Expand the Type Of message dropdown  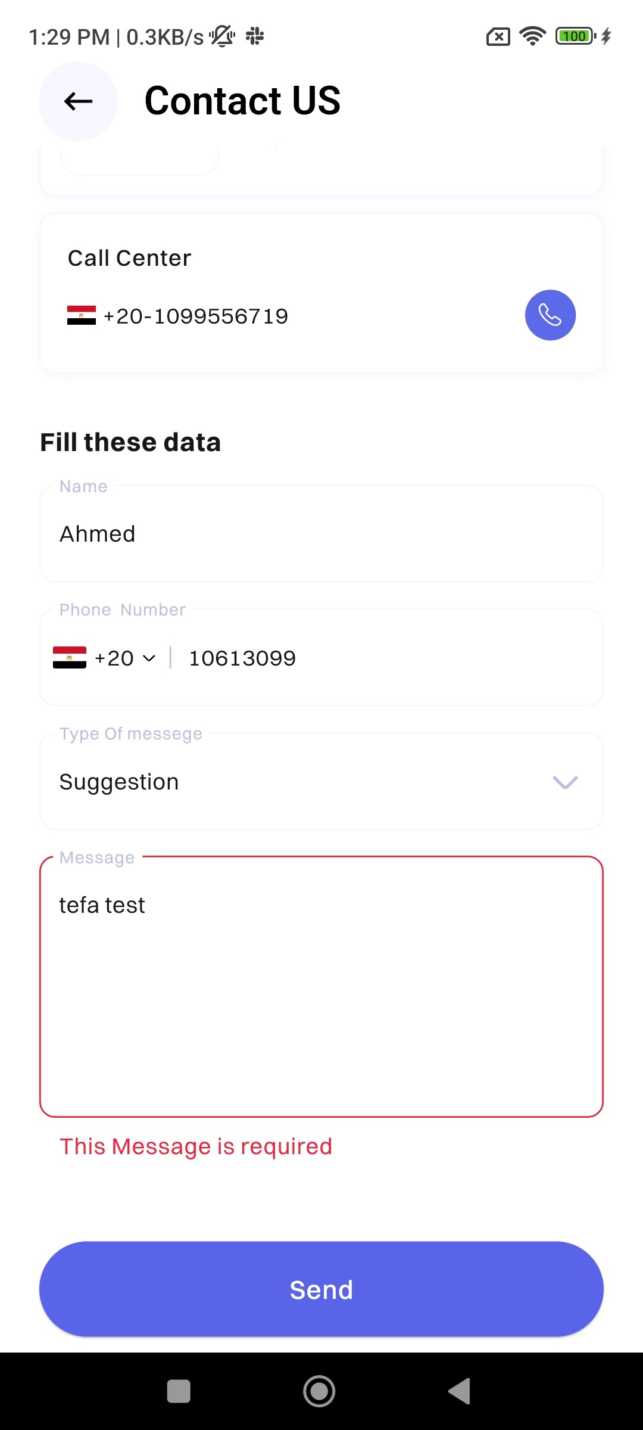[x=321, y=782]
